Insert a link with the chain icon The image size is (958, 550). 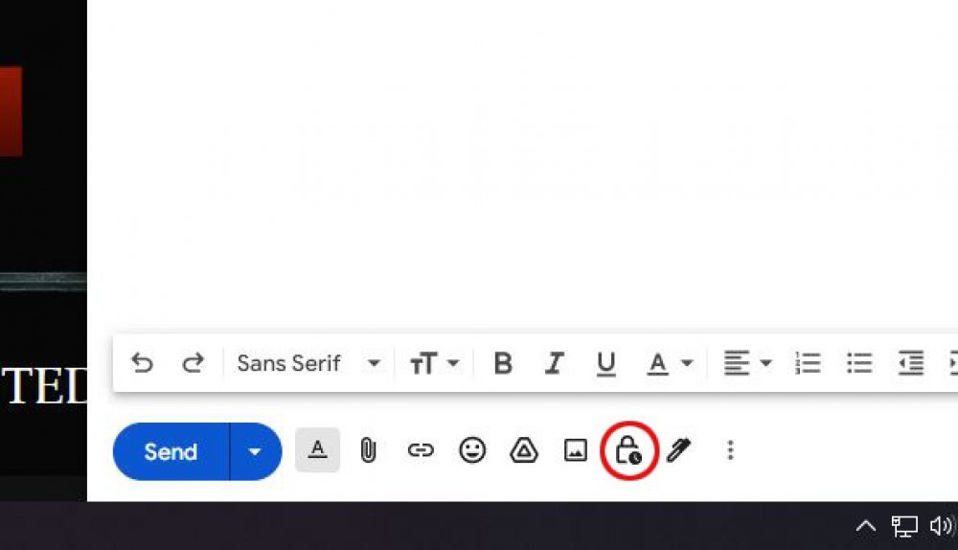coord(421,451)
